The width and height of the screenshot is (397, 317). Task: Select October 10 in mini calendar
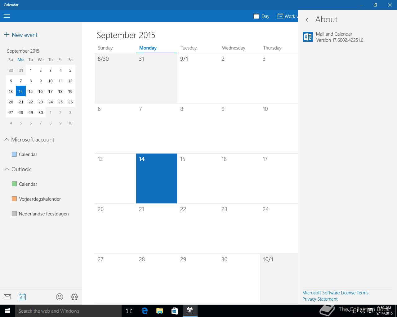tap(70, 123)
